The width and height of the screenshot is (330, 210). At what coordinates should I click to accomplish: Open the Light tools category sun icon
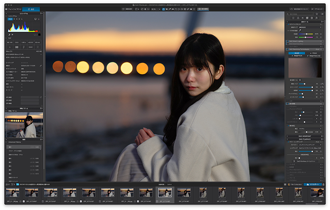pos(293,18)
